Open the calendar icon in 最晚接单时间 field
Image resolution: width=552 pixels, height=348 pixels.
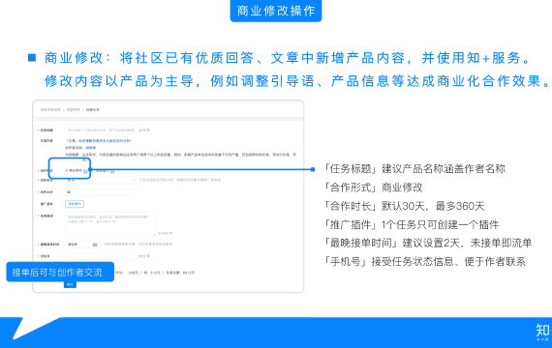[95, 245]
